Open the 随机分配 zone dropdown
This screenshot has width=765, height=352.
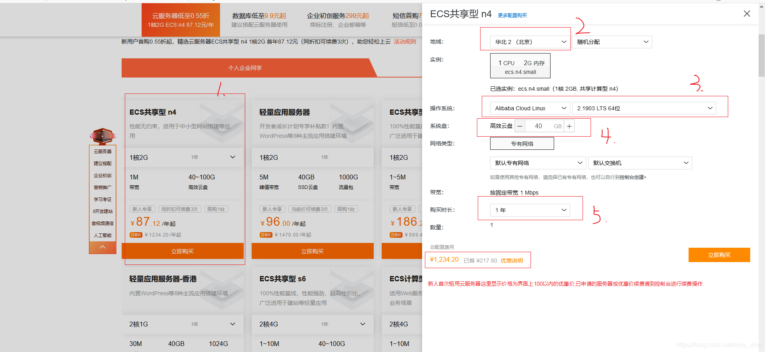pos(612,42)
